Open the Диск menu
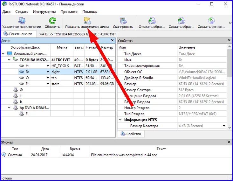This screenshot has height=181, width=233. coord(6,11)
